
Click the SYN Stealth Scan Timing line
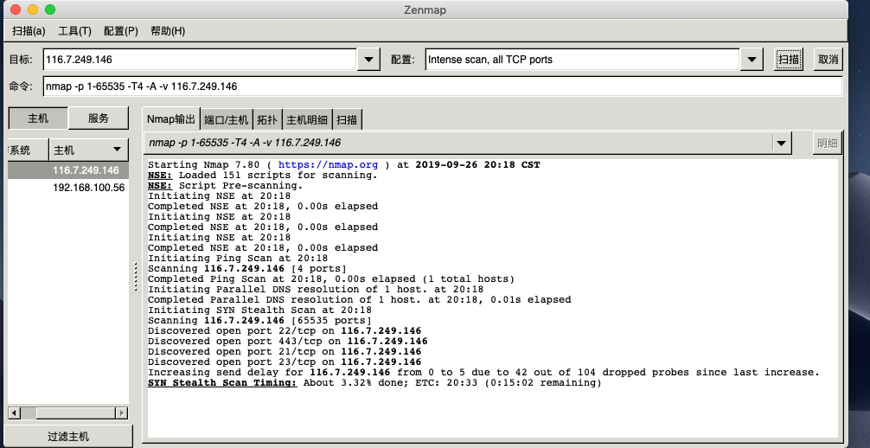click(x=374, y=383)
